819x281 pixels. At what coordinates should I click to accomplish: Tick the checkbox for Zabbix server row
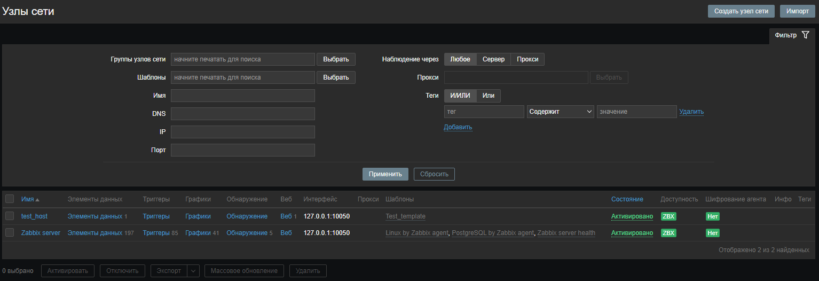[10, 232]
